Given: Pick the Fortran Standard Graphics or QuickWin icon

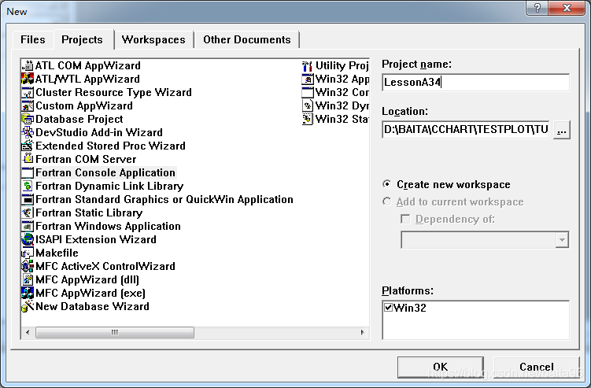Looking at the screenshot, I should [28, 199].
